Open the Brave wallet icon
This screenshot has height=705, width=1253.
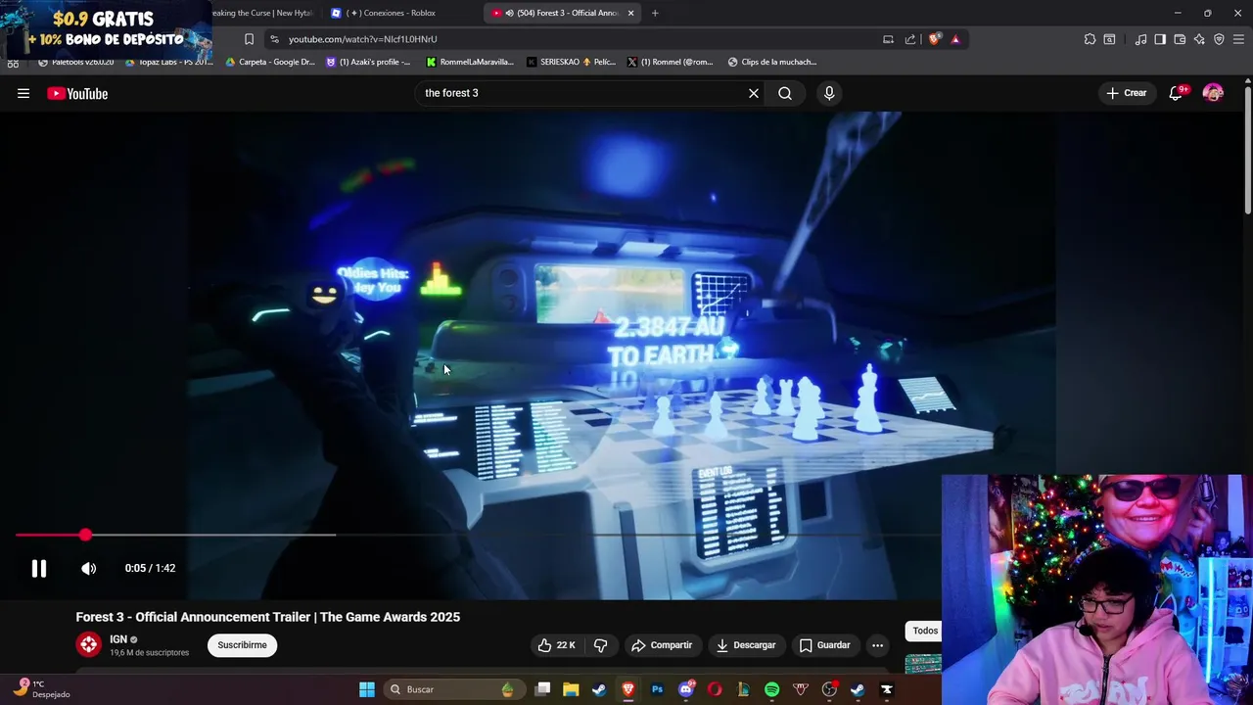1180,39
